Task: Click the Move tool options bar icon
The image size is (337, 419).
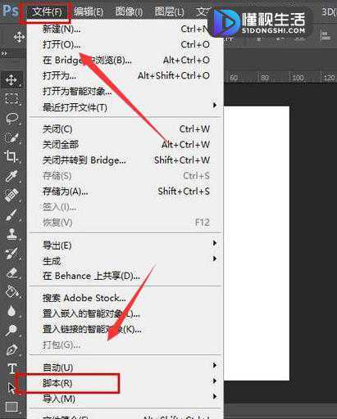Action: (19, 37)
